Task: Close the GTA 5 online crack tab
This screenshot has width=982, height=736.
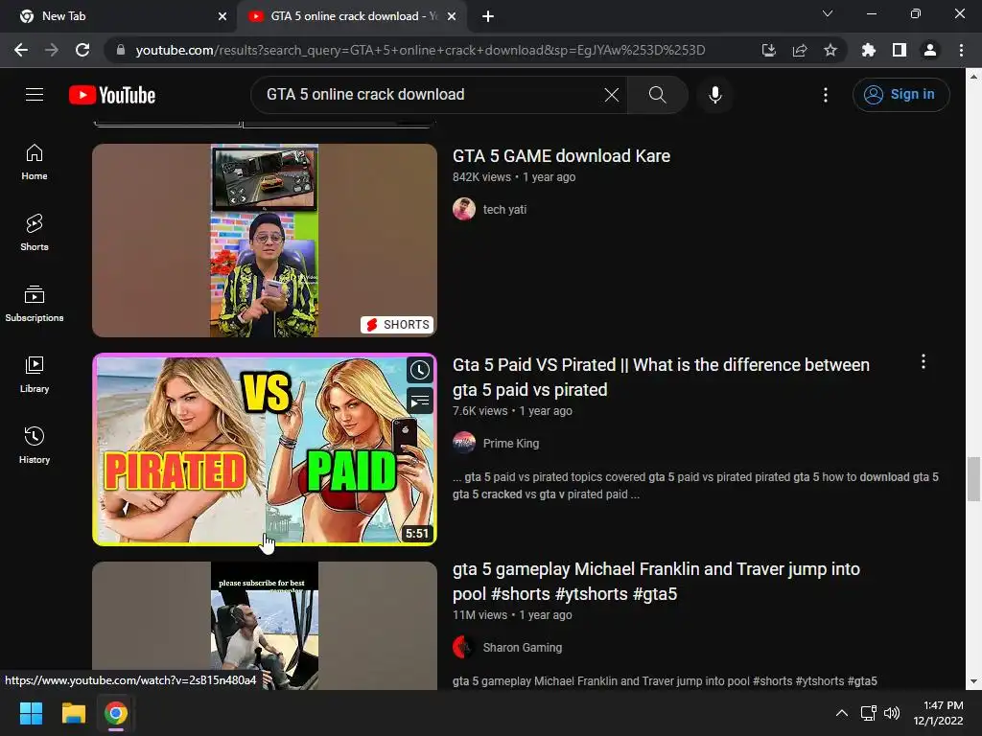Action: 452,16
